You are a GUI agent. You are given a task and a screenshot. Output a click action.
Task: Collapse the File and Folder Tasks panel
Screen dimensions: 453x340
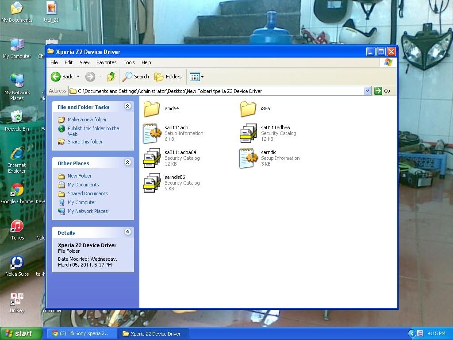tap(128, 106)
